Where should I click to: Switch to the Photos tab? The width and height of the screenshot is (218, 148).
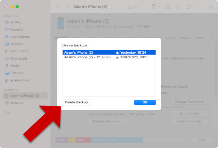click(185, 38)
